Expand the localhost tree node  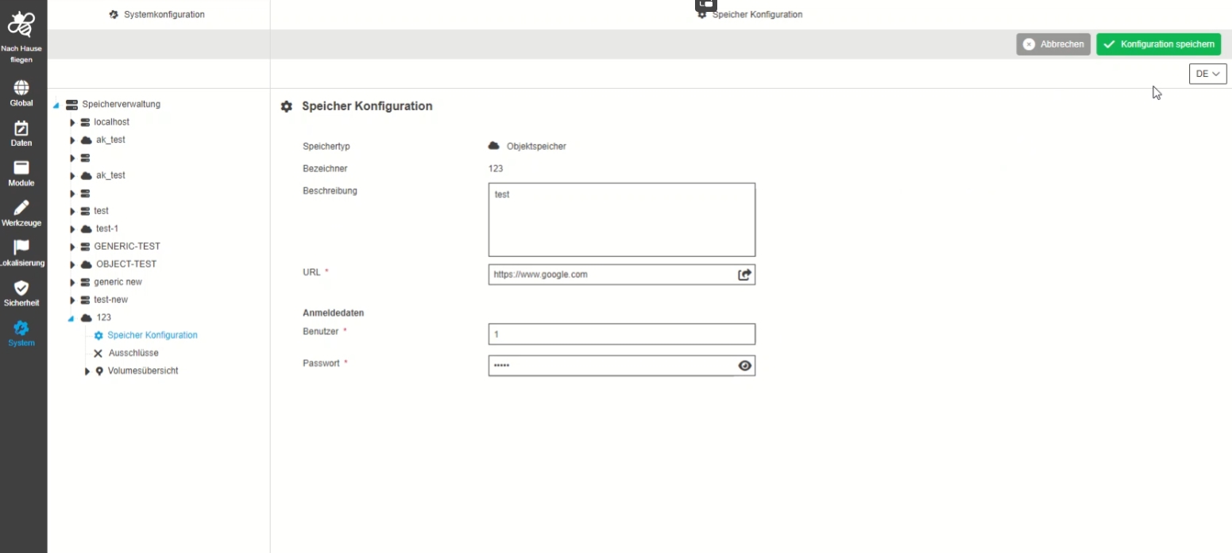[x=72, y=122]
